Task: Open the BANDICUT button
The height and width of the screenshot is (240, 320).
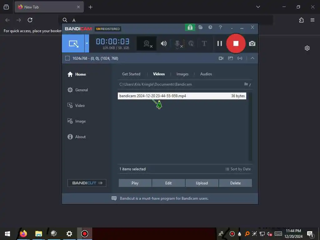Action: pos(87,183)
